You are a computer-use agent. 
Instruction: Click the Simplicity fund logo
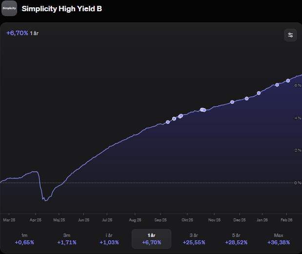(x=9, y=8)
